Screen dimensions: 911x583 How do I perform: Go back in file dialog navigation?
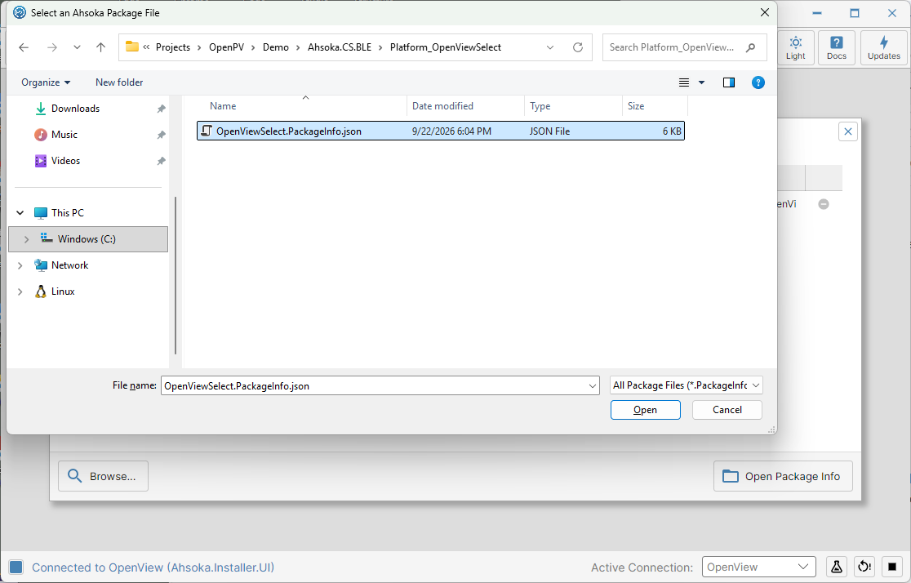[24, 47]
